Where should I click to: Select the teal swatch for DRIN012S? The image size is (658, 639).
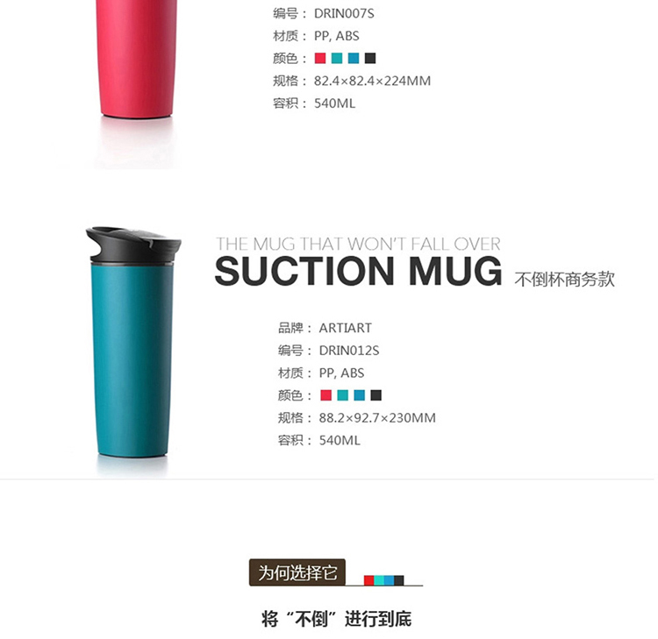pyautogui.click(x=343, y=395)
